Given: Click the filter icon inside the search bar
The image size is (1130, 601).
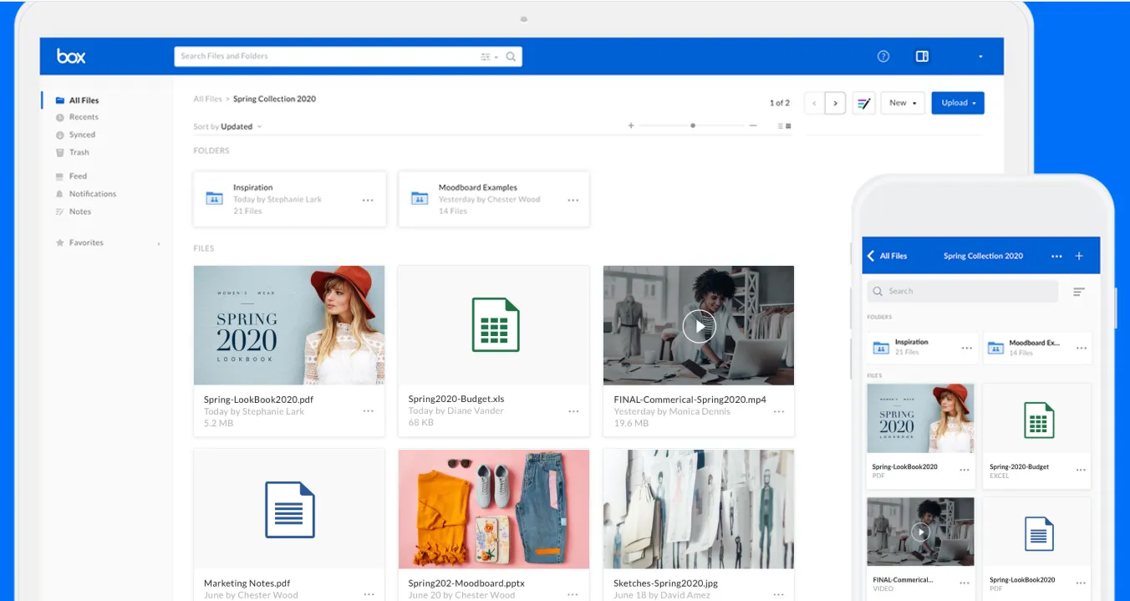Looking at the screenshot, I should [x=486, y=56].
